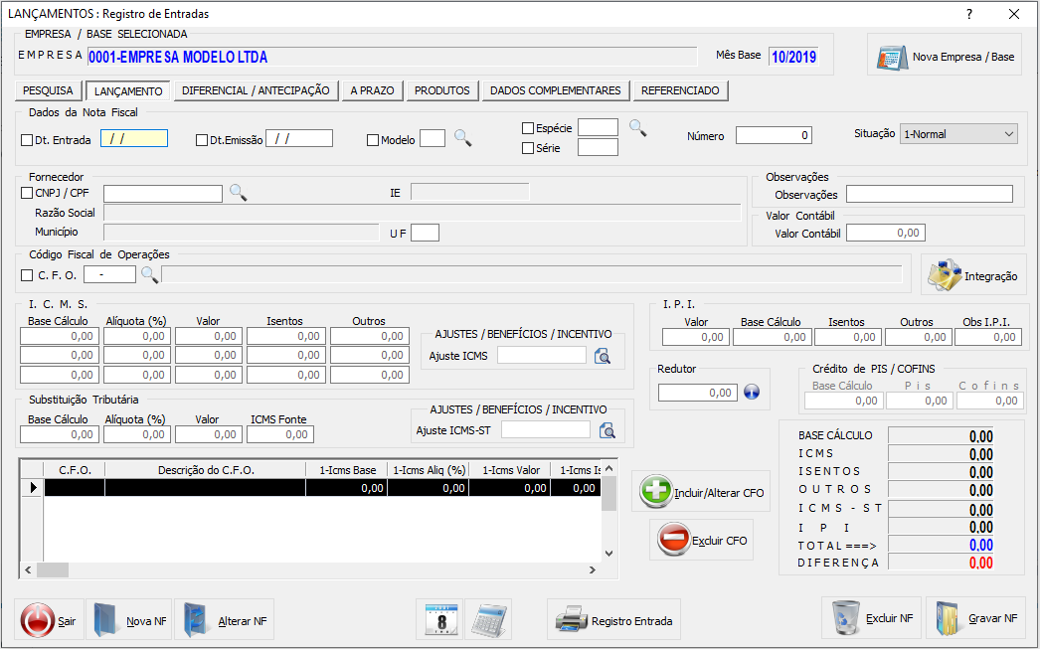Focus the Valor Contábil field
1040x649 pixels.
coord(886,233)
